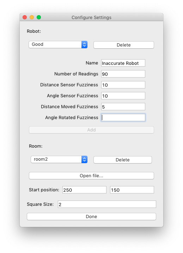This screenshot has width=183, height=253.
Task: Click the Distance Sensor Fuzziness label
Action: pos(69,85)
